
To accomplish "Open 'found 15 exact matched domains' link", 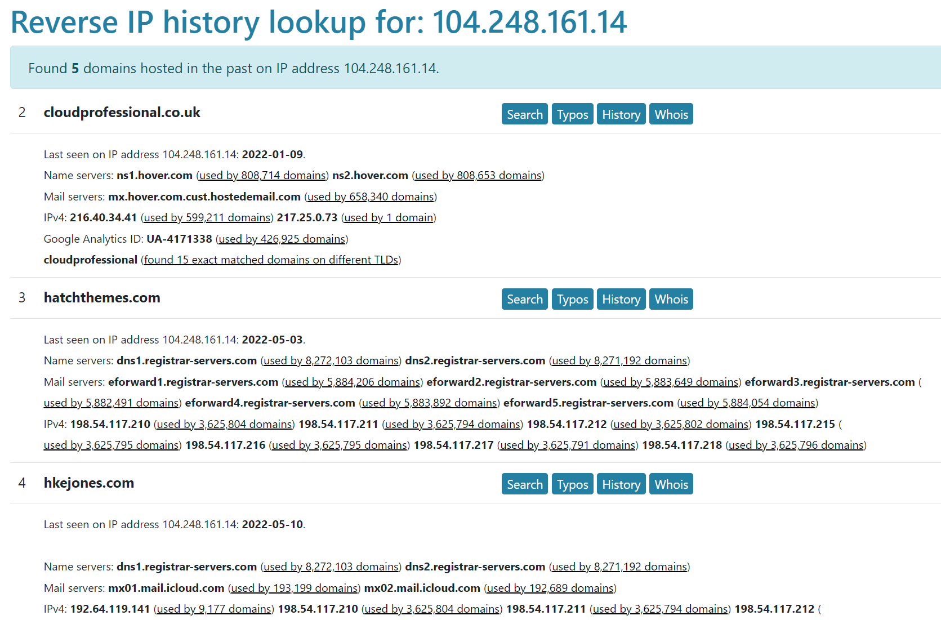I will [271, 260].
